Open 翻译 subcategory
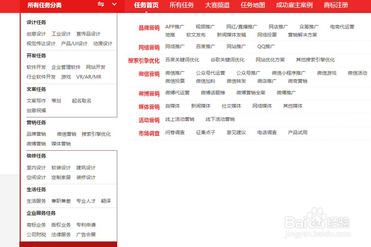Image resolution: width=371 pixels, height=247 pixels. click(106, 201)
